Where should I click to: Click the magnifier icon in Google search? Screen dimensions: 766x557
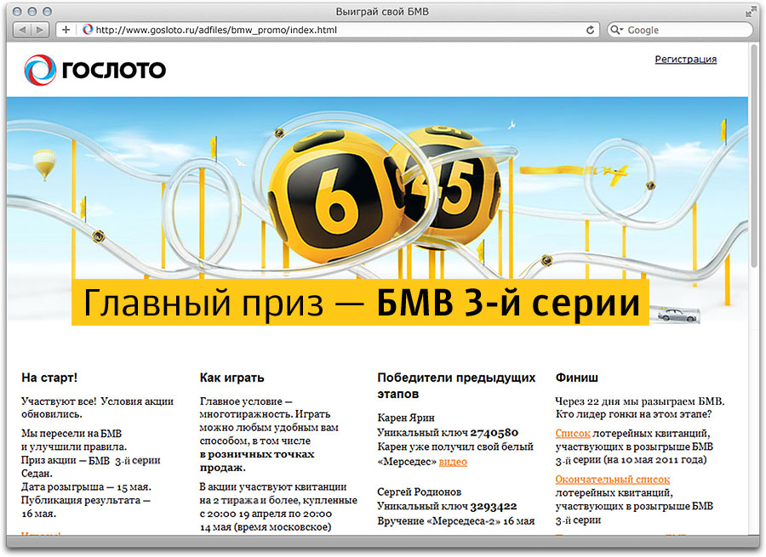pos(616,30)
